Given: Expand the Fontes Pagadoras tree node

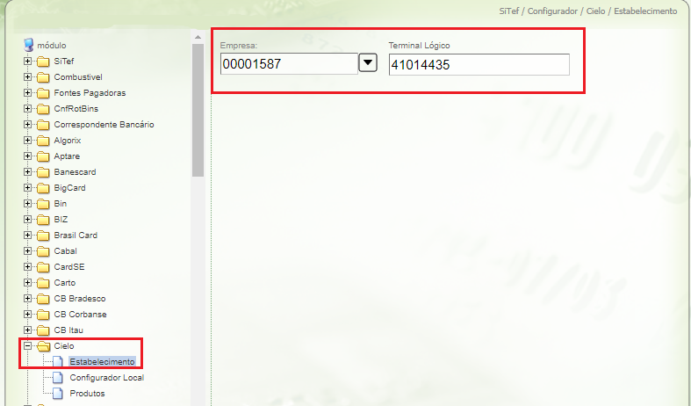Looking at the screenshot, I should 28,93.
